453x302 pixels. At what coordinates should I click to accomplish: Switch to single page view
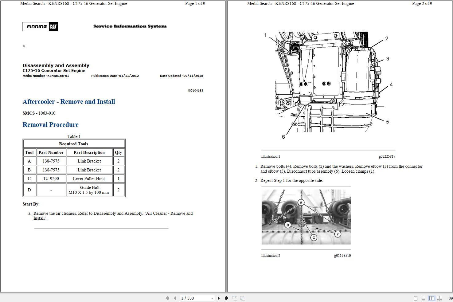[416, 298]
